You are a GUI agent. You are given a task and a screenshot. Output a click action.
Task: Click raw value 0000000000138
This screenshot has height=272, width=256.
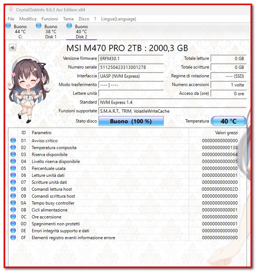(220, 148)
